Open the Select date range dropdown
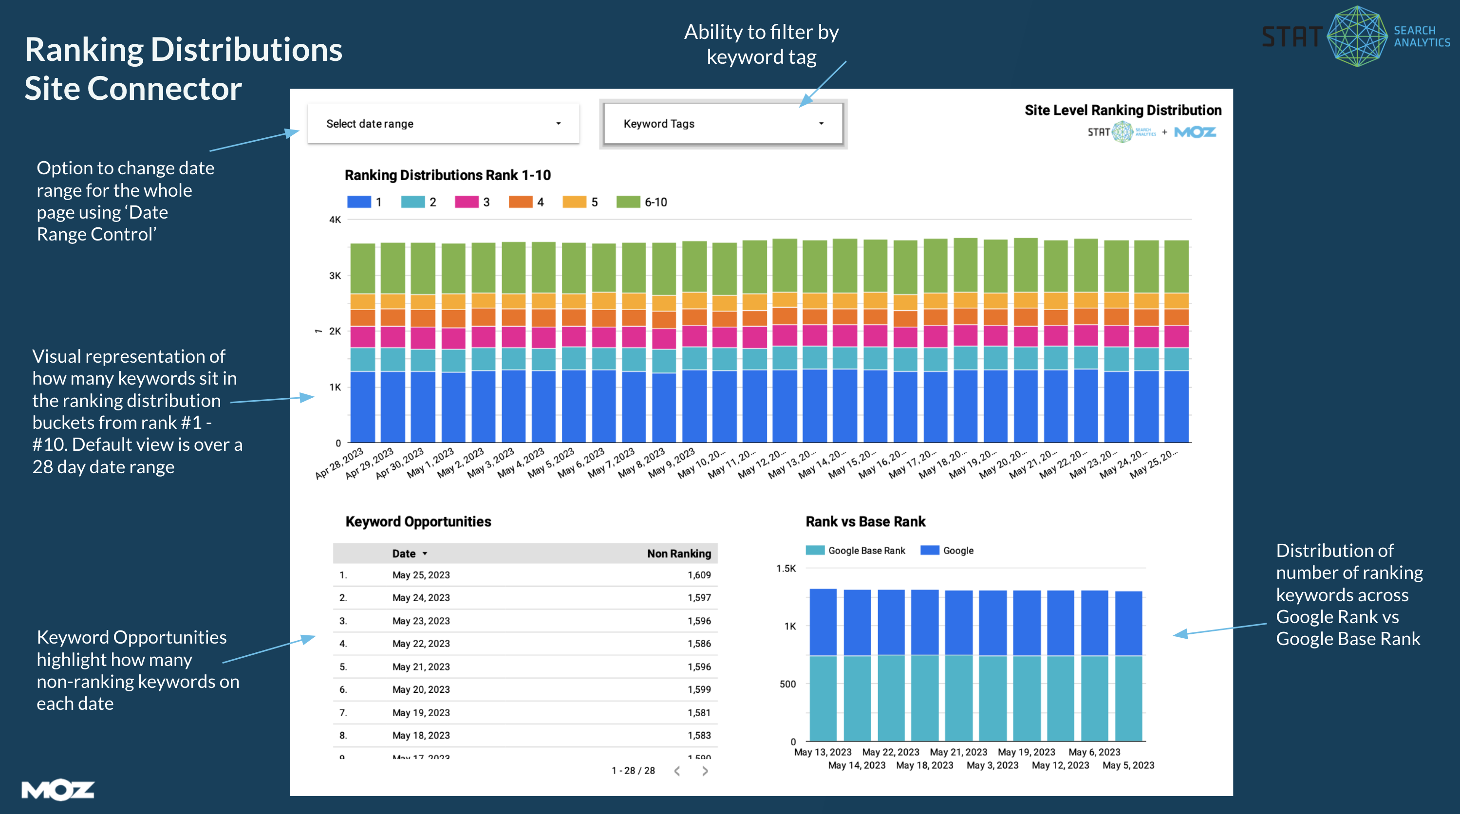Image resolution: width=1460 pixels, height=814 pixels. pyautogui.click(x=444, y=124)
